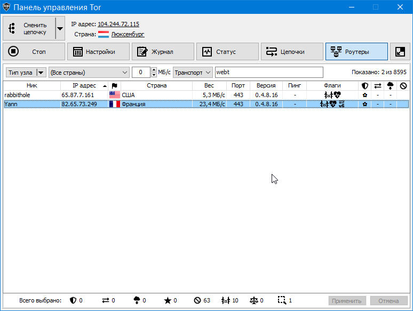Select the rabbithole router row
Image resolution: width=413 pixels, height=311 pixels.
pyautogui.click(x=206, y=95)
